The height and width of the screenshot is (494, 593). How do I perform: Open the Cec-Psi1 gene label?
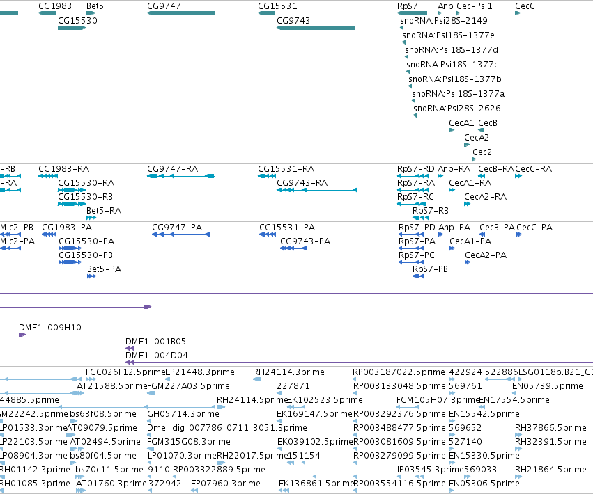[475, 6]
